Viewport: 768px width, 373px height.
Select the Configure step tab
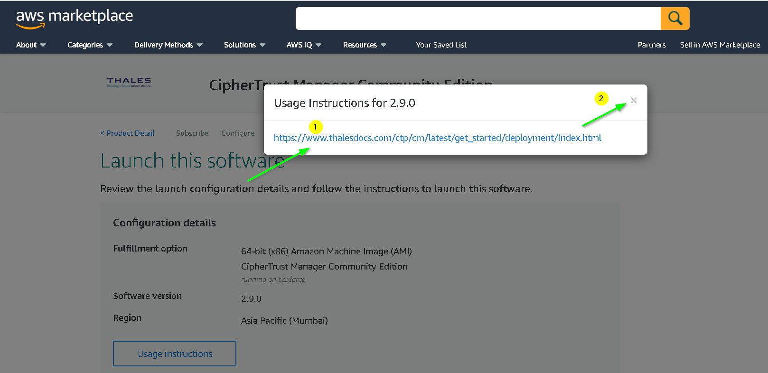coord(238,133)
